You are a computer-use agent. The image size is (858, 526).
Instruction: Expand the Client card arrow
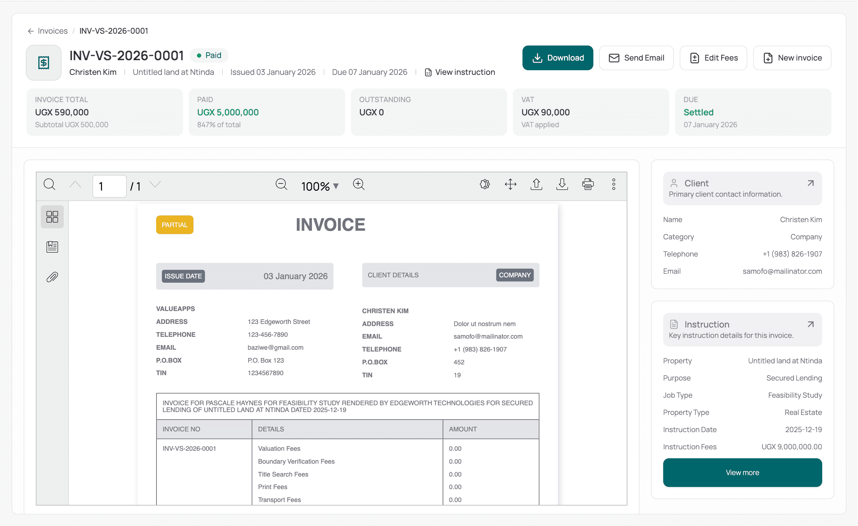(811, 183)
